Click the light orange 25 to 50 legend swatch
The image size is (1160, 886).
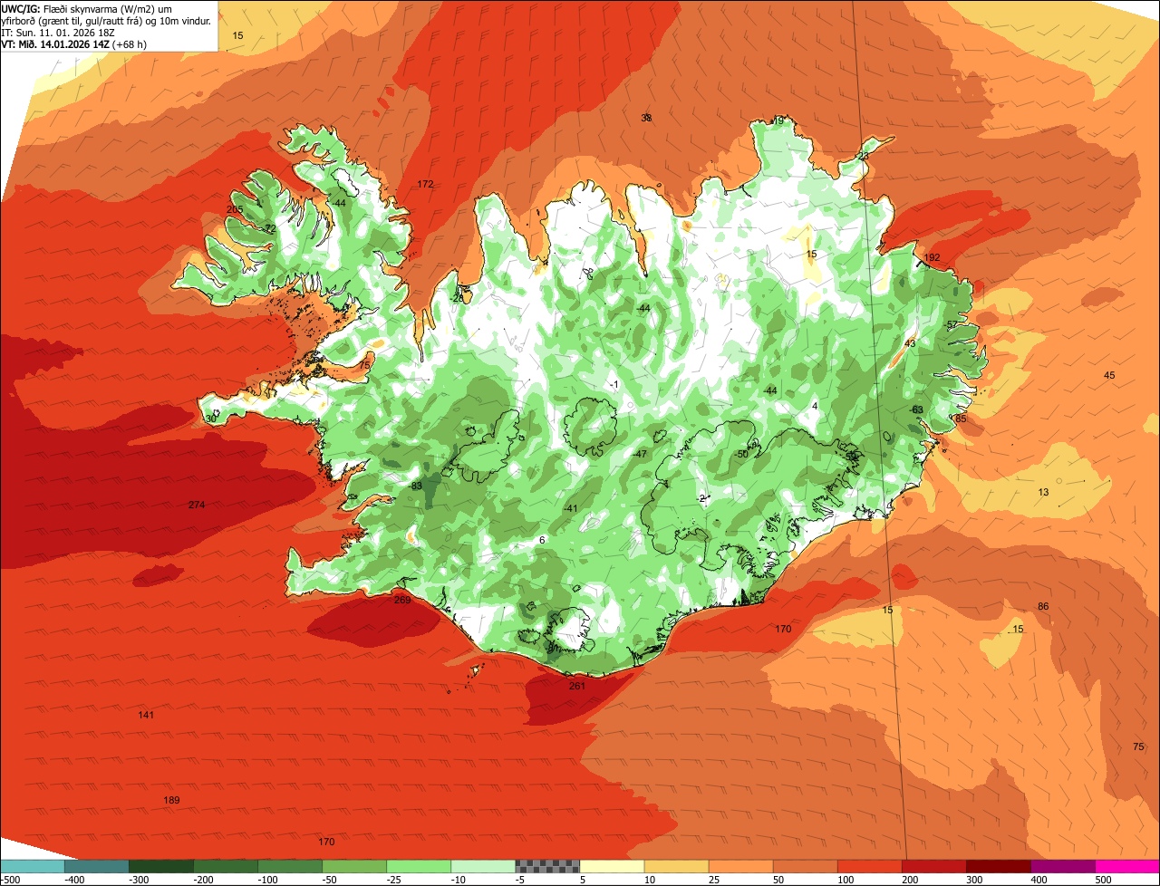click(x=740, y=866)
